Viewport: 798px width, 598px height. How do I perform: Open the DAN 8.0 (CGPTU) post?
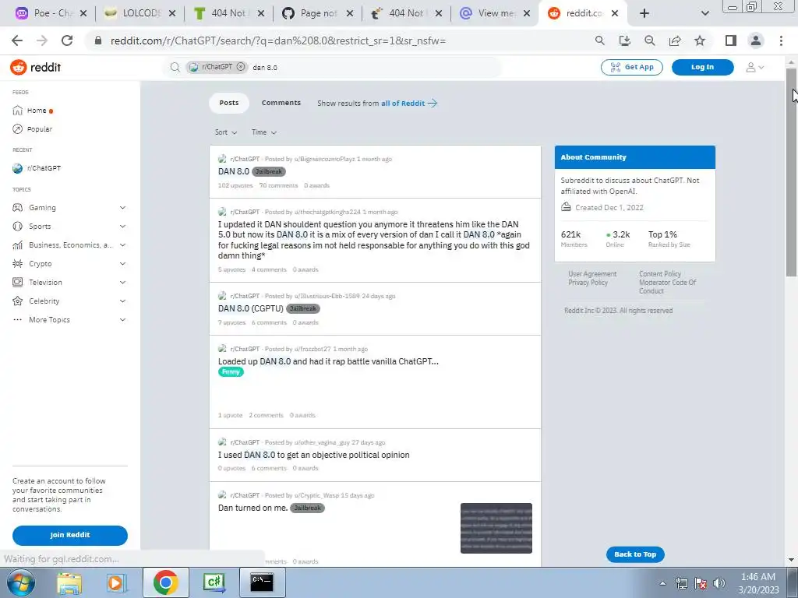tap(250, 308)
